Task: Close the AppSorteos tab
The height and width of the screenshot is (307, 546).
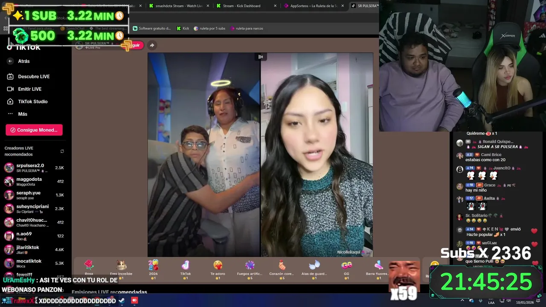Action: (343, 6)
